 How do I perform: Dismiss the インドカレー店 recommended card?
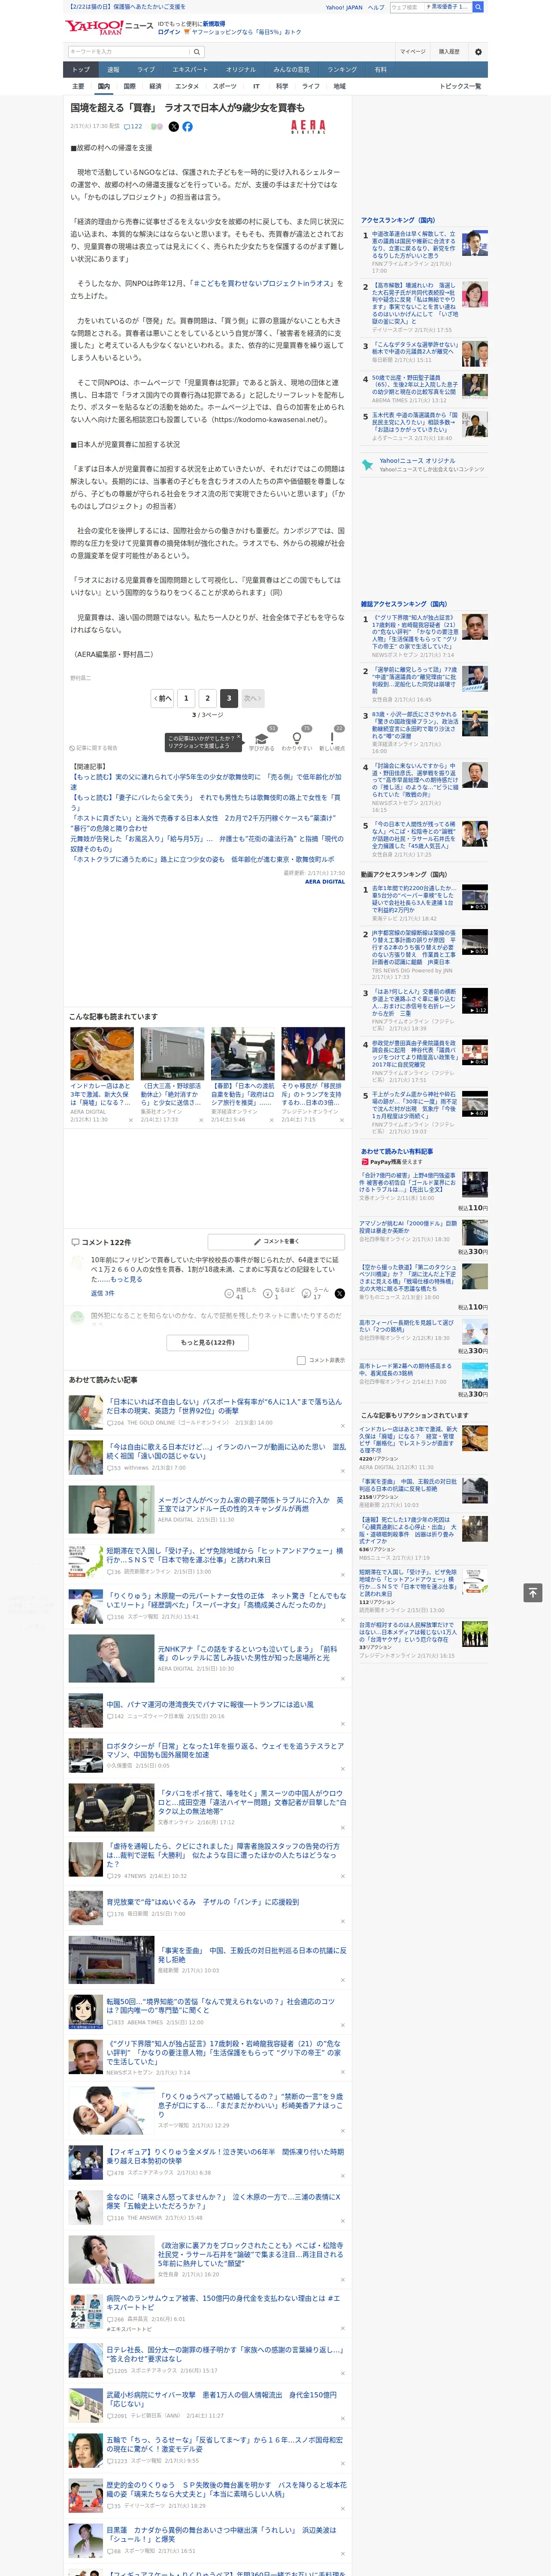[x=130, y=1120]
